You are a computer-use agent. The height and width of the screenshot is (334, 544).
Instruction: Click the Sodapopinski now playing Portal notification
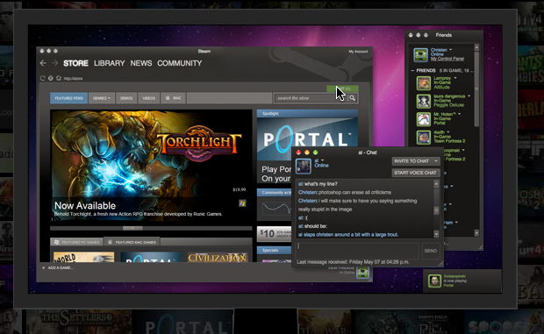coord(462,281)
